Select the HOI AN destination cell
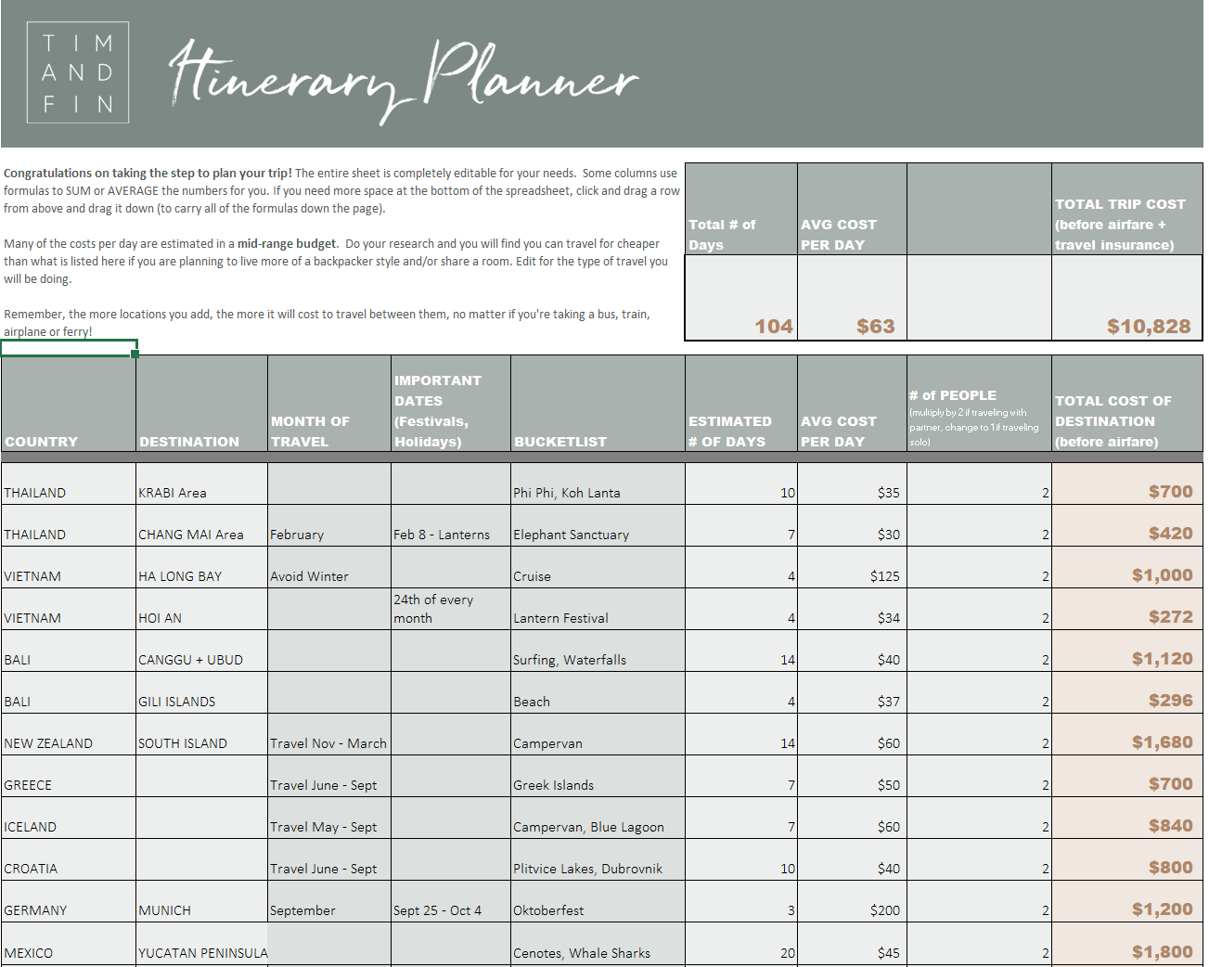This screenshot has width=1209, height=967. click(201, 609)
